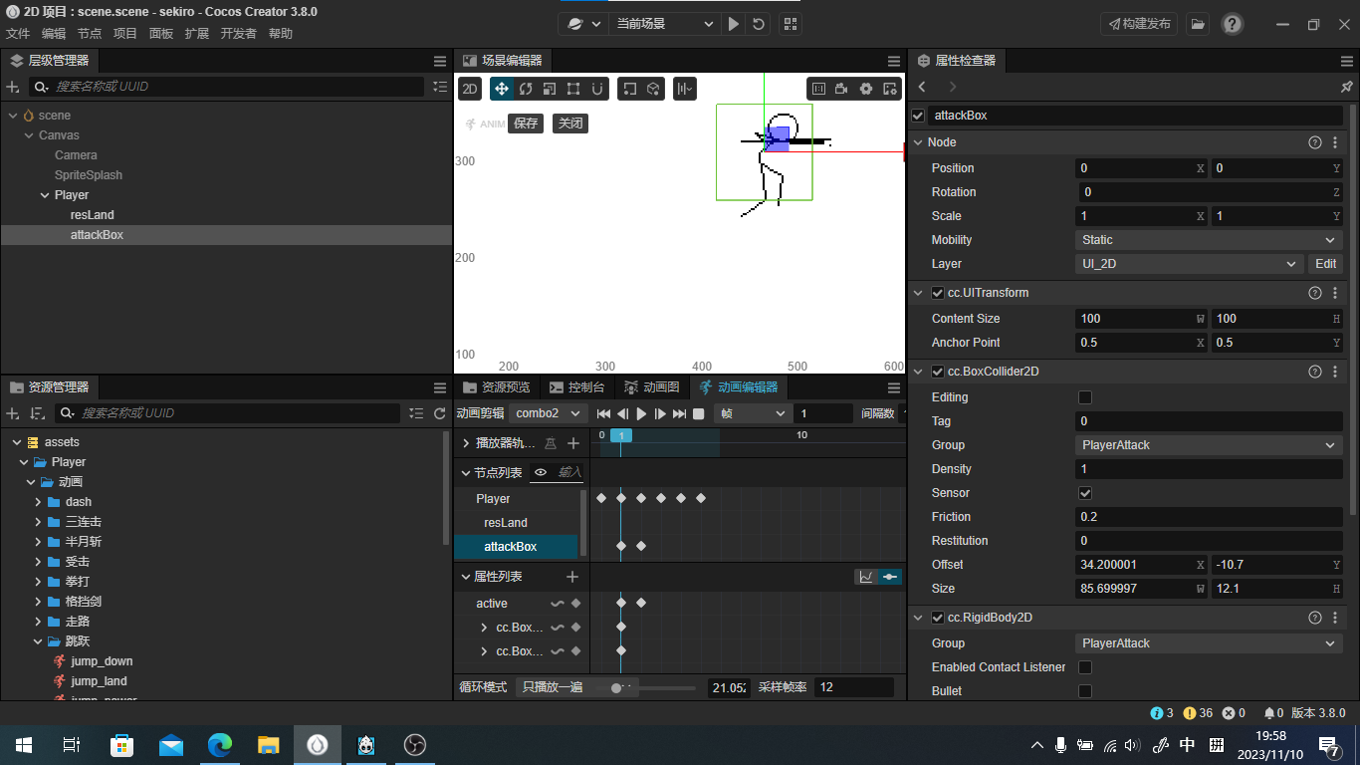Click the preview QR/device grid icon

[x=791, y=24]
